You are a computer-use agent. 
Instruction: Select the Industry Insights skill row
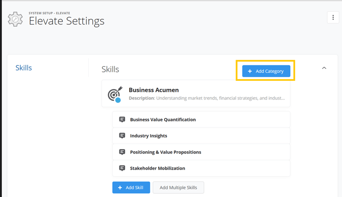[x=201, y=135]
